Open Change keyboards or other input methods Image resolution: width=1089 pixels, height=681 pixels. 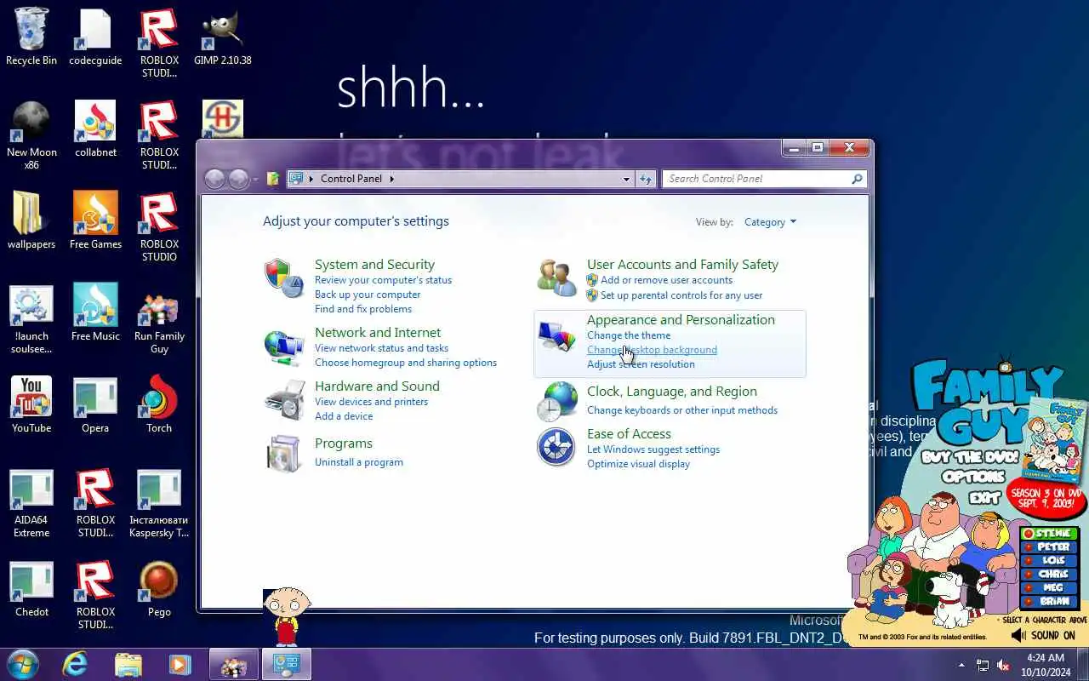[x=682, y=410]
